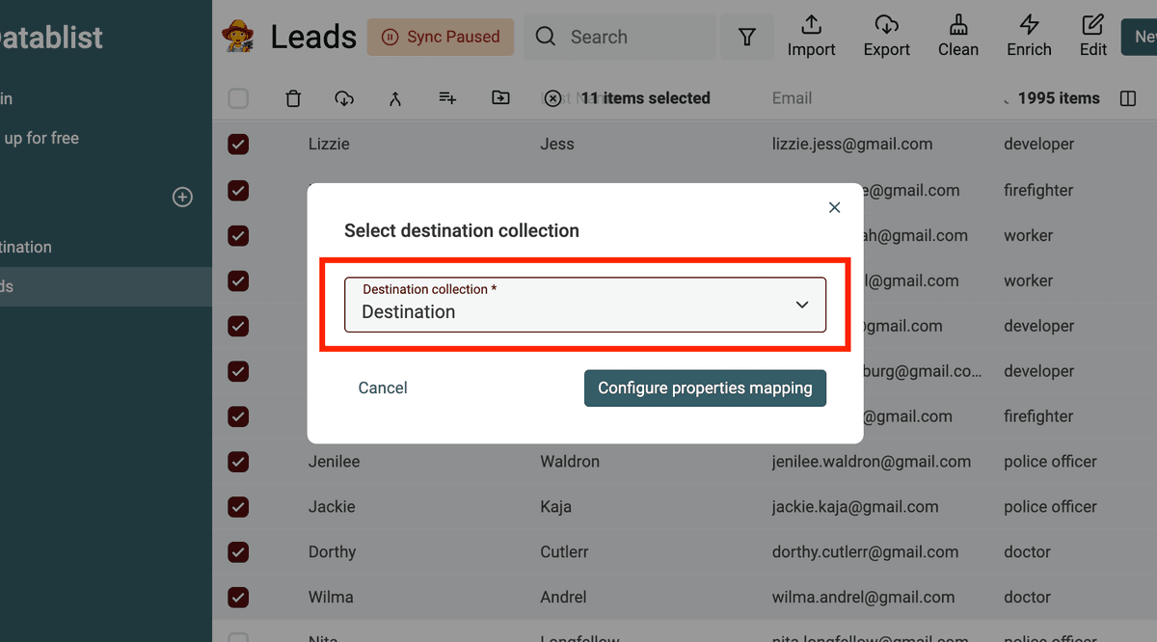
Task: Click dorthy.cutlerr@gmail.com email cell
Action: 866,551
